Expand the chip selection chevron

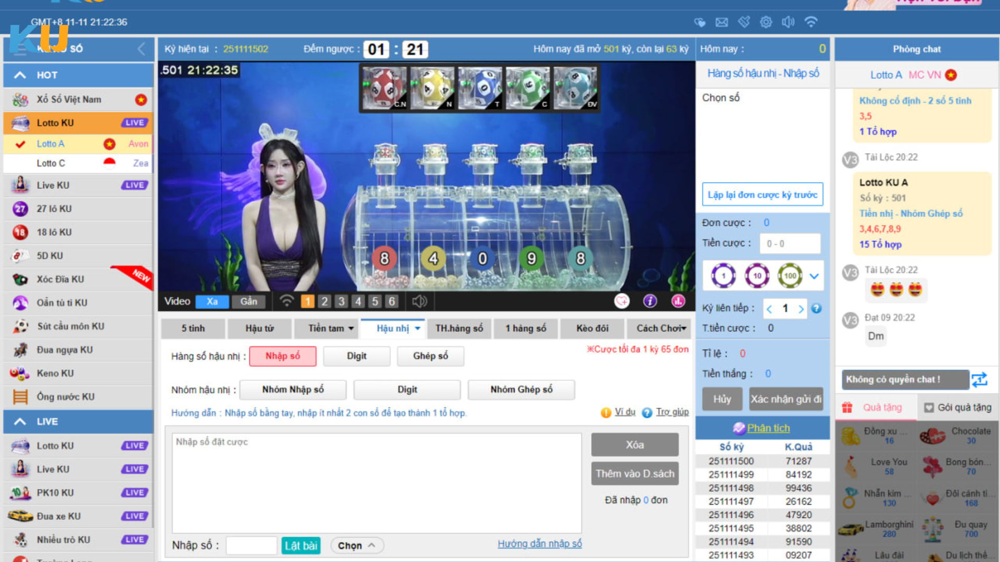(x=814, y=276)
